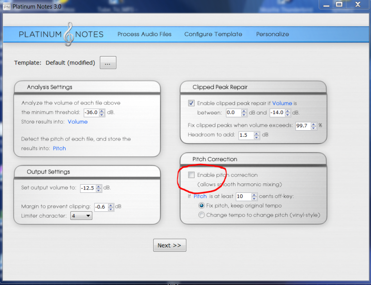Disable the clipped peak repair checkbox
This screenshot has width=371, height=285.
191,103
